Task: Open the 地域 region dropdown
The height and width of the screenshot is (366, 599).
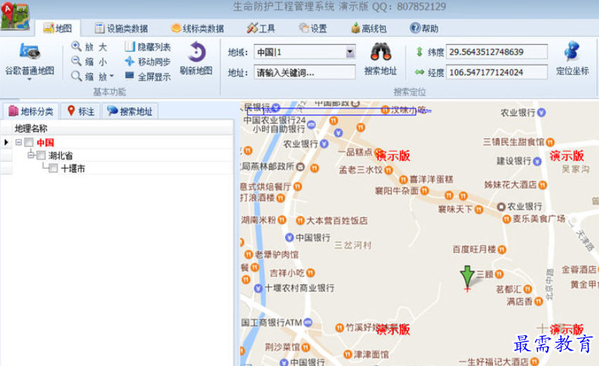Action: click(x=350, y=52)
